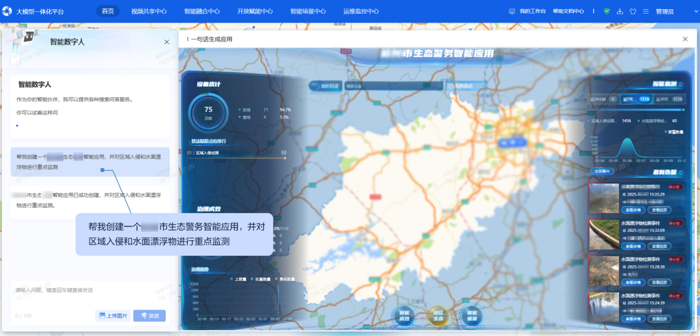Viewport: 700px width, 336px height.
Task: Click the green security shield icon
Action: pos(607,11)
